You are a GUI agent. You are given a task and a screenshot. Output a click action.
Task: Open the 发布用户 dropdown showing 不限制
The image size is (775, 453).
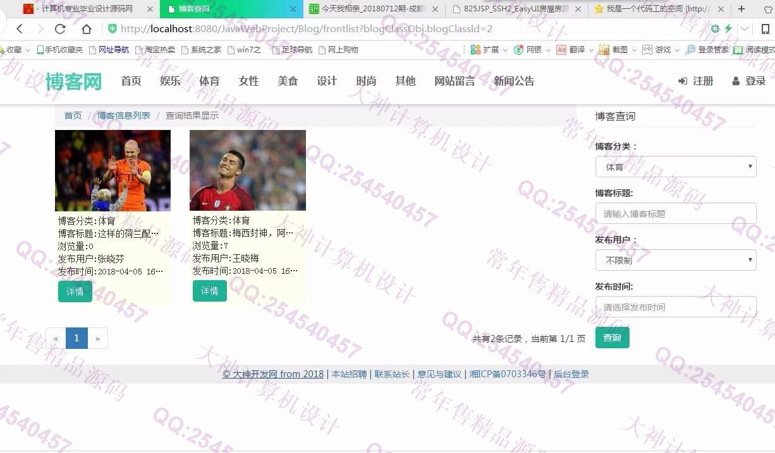tap(676, 260)
